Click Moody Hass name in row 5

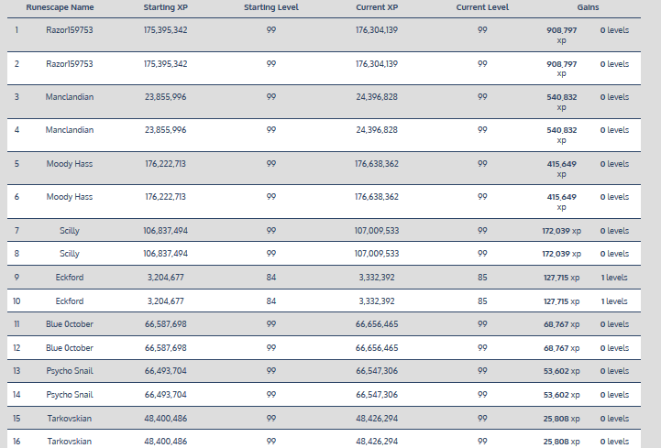(x=70, y=164)
